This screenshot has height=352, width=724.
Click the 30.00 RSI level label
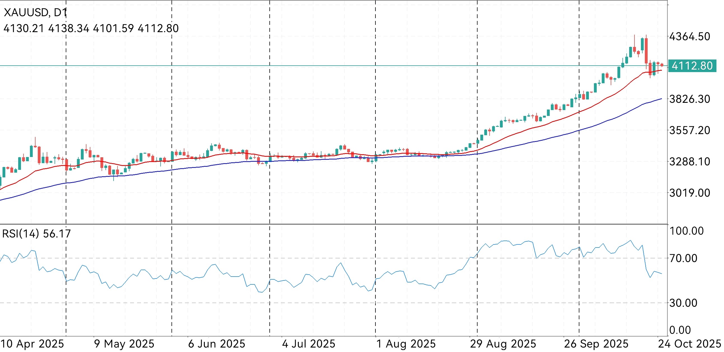pos(683,303)
